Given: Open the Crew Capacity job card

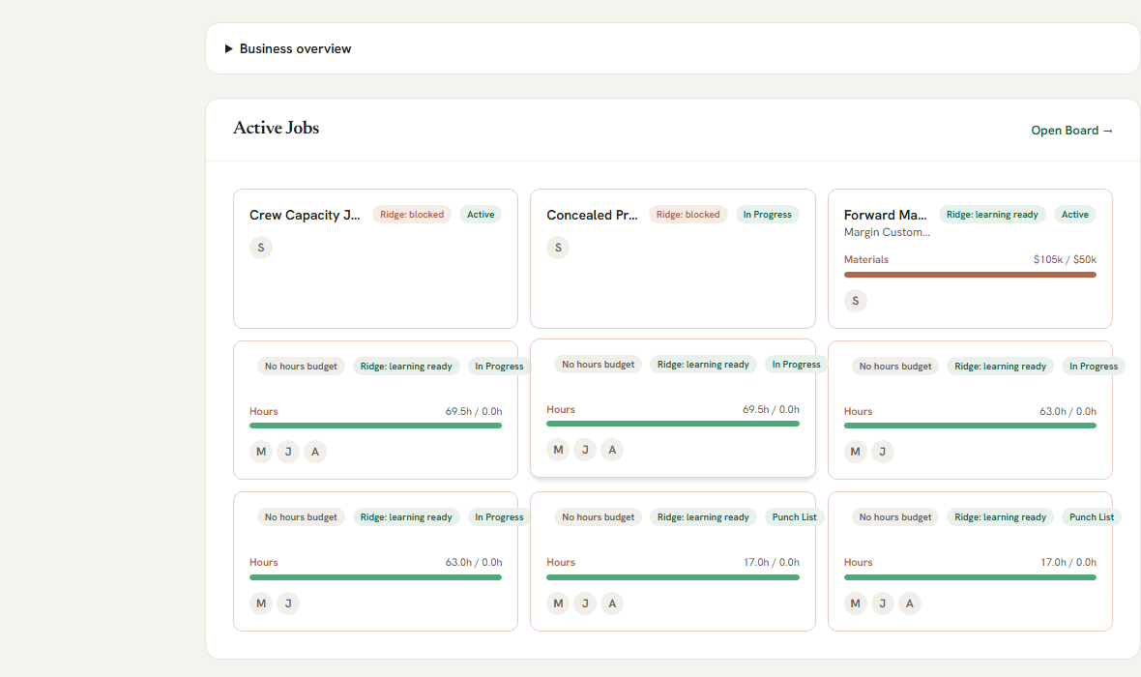Looking at the screenshot, I should pyautogui.click(x=375, y=258).
